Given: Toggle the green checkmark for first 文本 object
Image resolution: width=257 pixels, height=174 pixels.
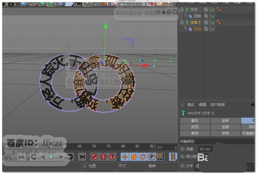Looking at the screenshot, I should (x=213, y=10).
